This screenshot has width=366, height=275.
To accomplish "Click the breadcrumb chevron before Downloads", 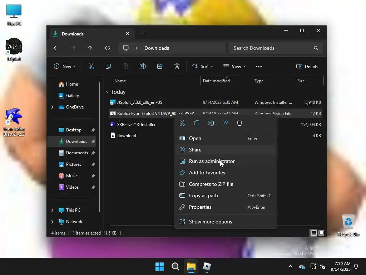I will click(x=137, y=48).
